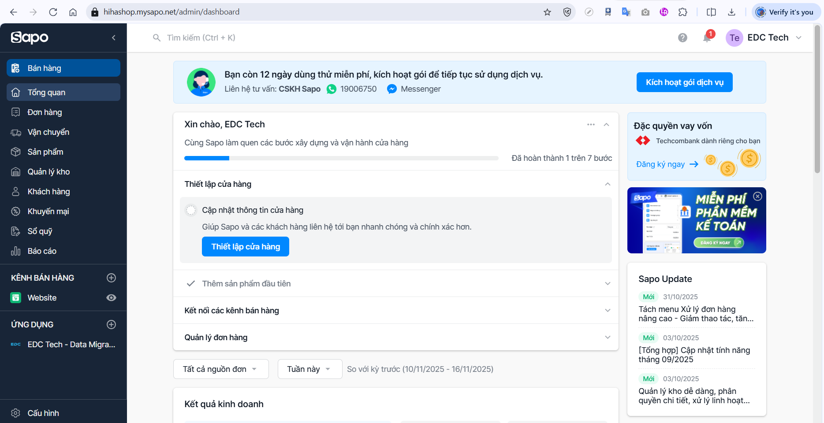Toggle the browser side panel icon

click(x=711, y=12)
